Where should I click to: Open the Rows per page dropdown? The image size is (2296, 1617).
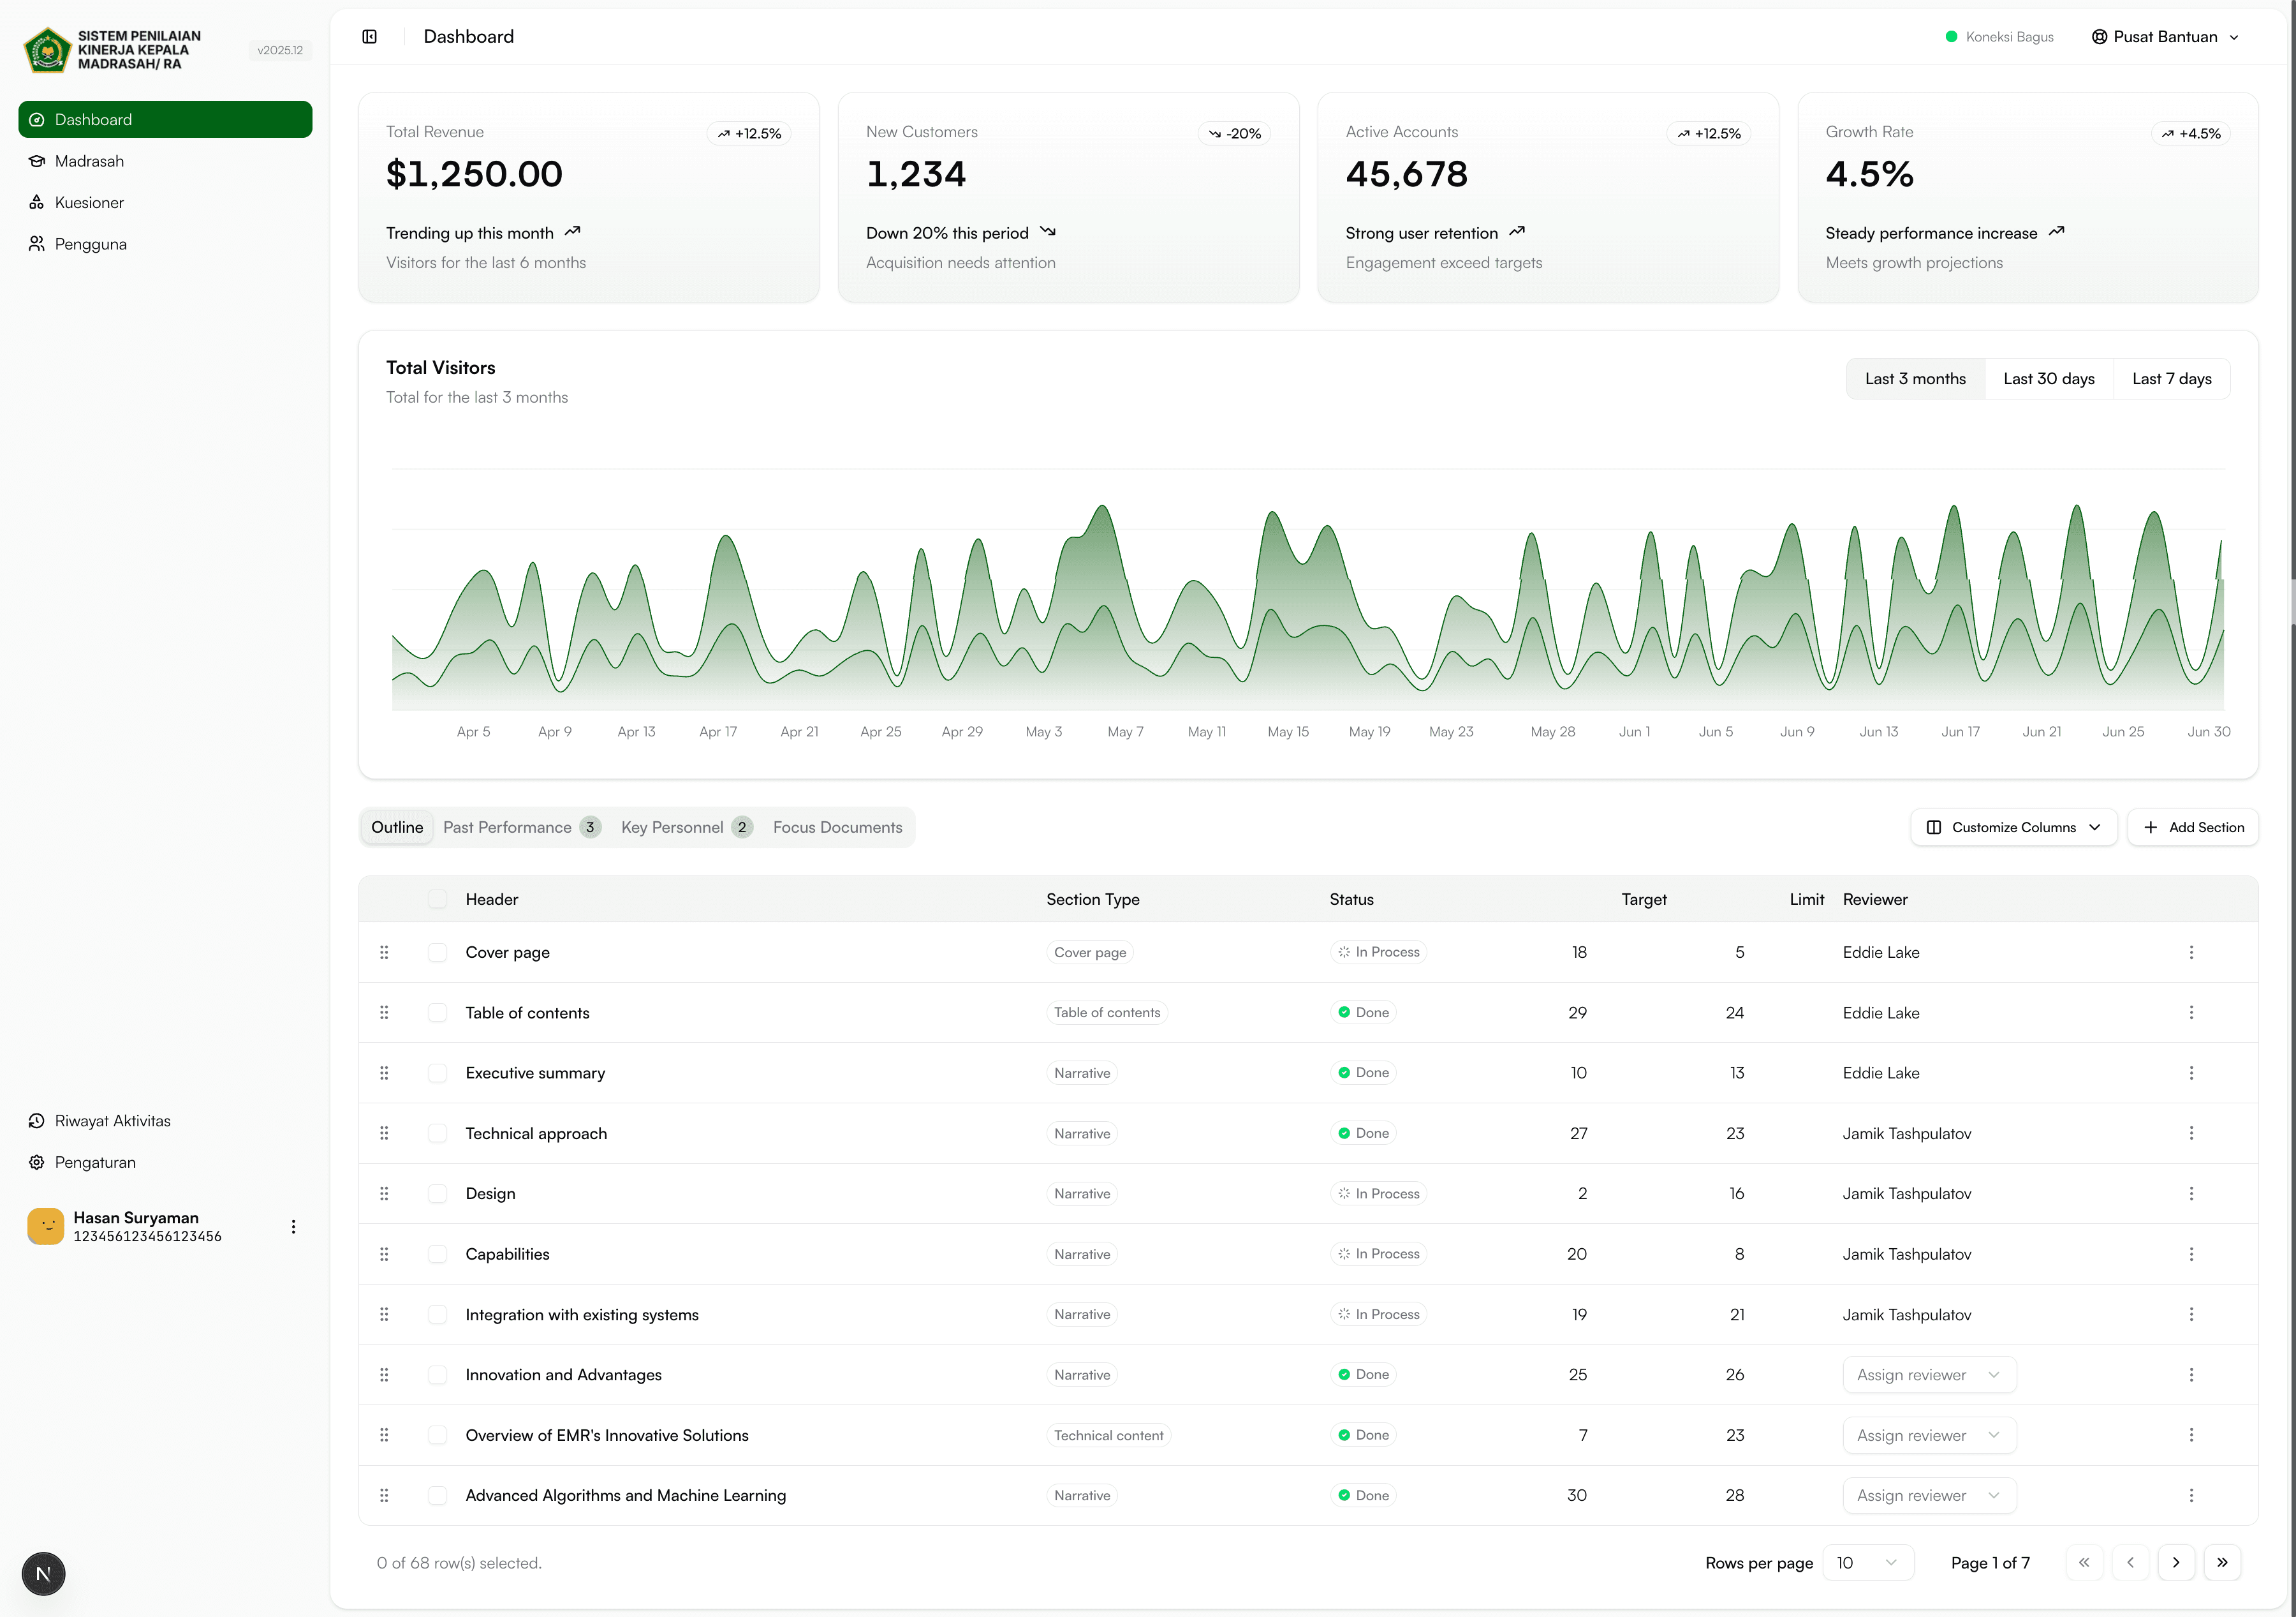pyautogui.click(x=1866, y=1562)
